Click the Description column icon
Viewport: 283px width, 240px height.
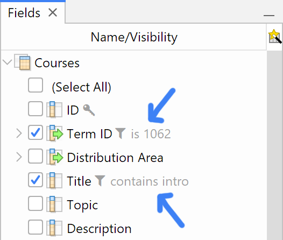tap(54, 228)
